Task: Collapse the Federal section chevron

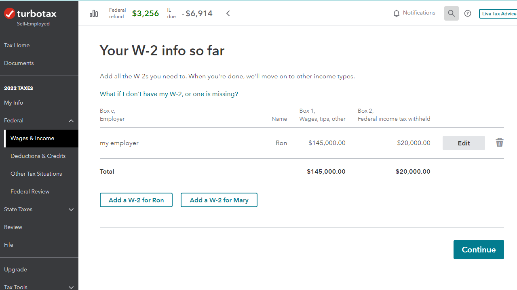Action: pos(71,121)
